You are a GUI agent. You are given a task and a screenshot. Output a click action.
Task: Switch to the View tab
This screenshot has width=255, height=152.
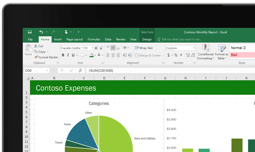[133, 39]
